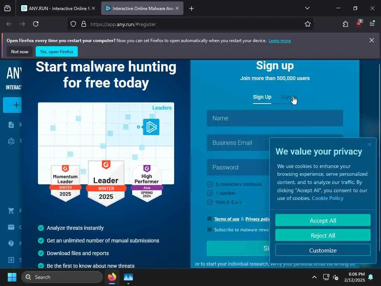
Task: Open the Firefox application menu
Action: [x=372, y=23]
